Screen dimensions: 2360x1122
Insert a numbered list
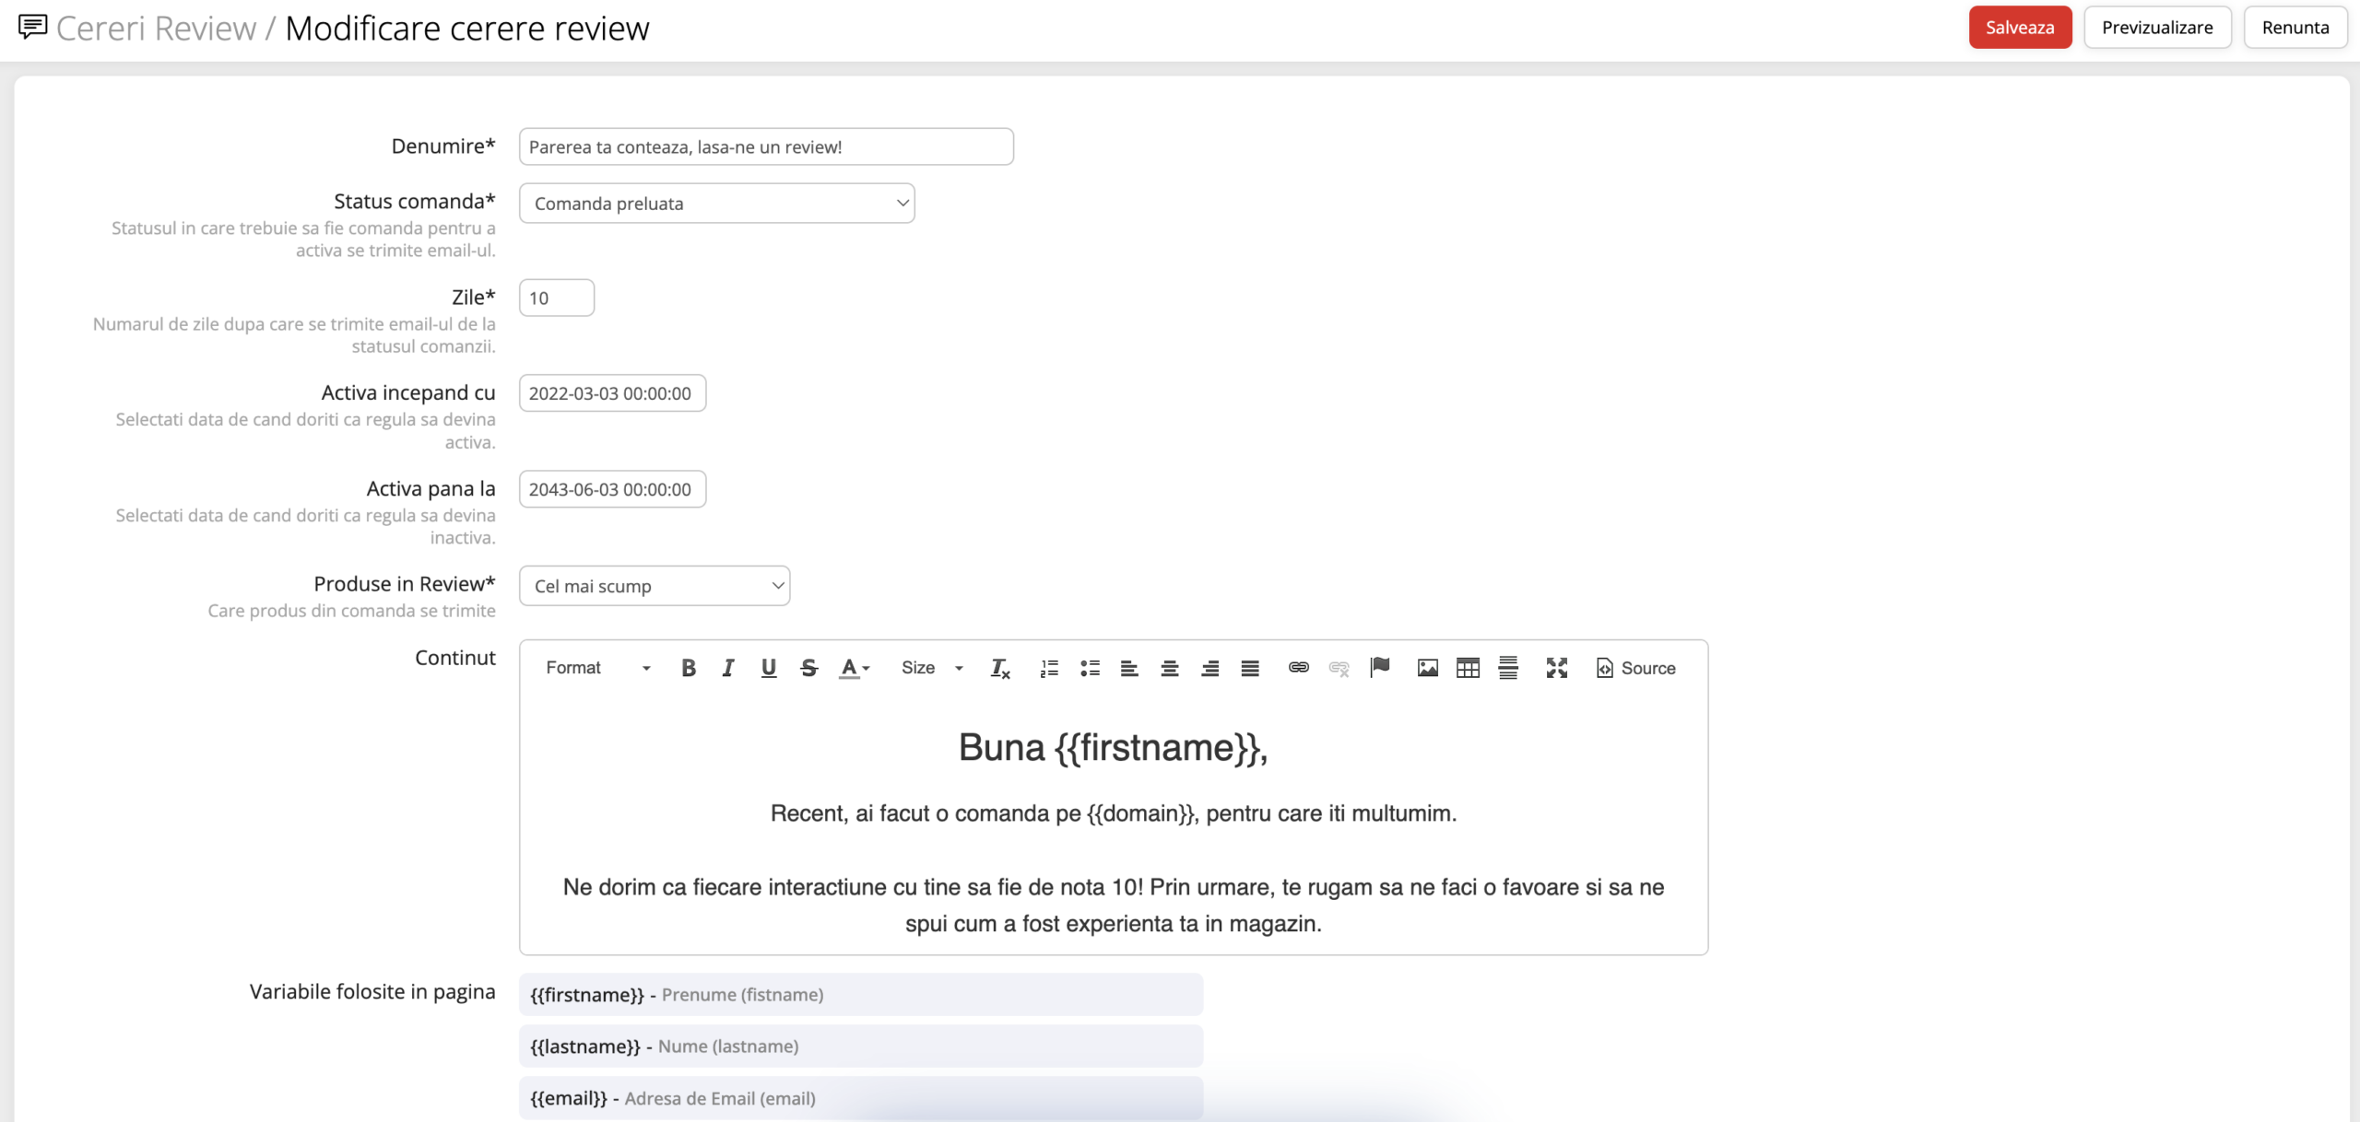pyautogui.click(x=1049, y=668)
